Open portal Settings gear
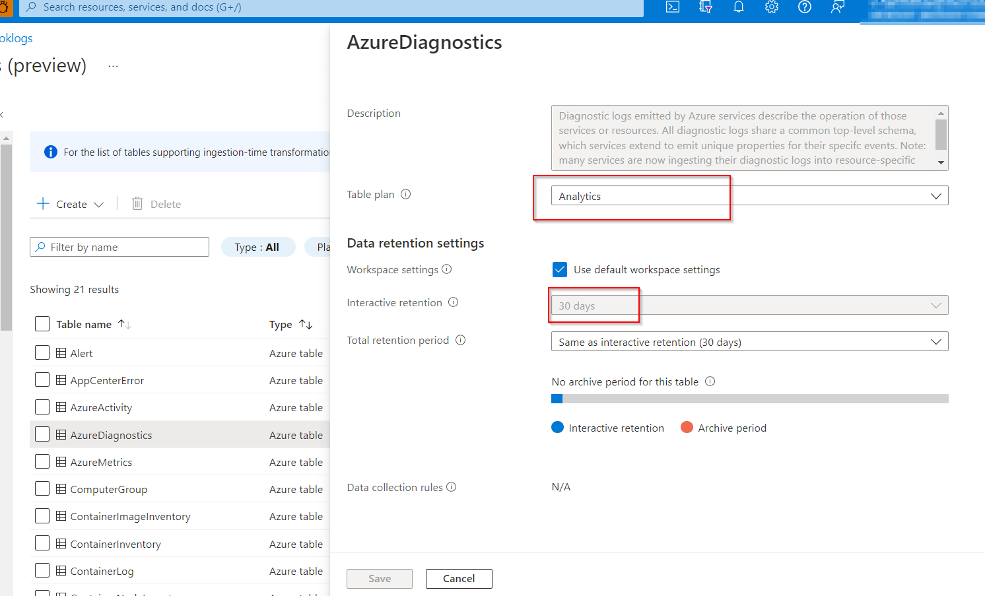985x596 pixels. coord(771,7)
